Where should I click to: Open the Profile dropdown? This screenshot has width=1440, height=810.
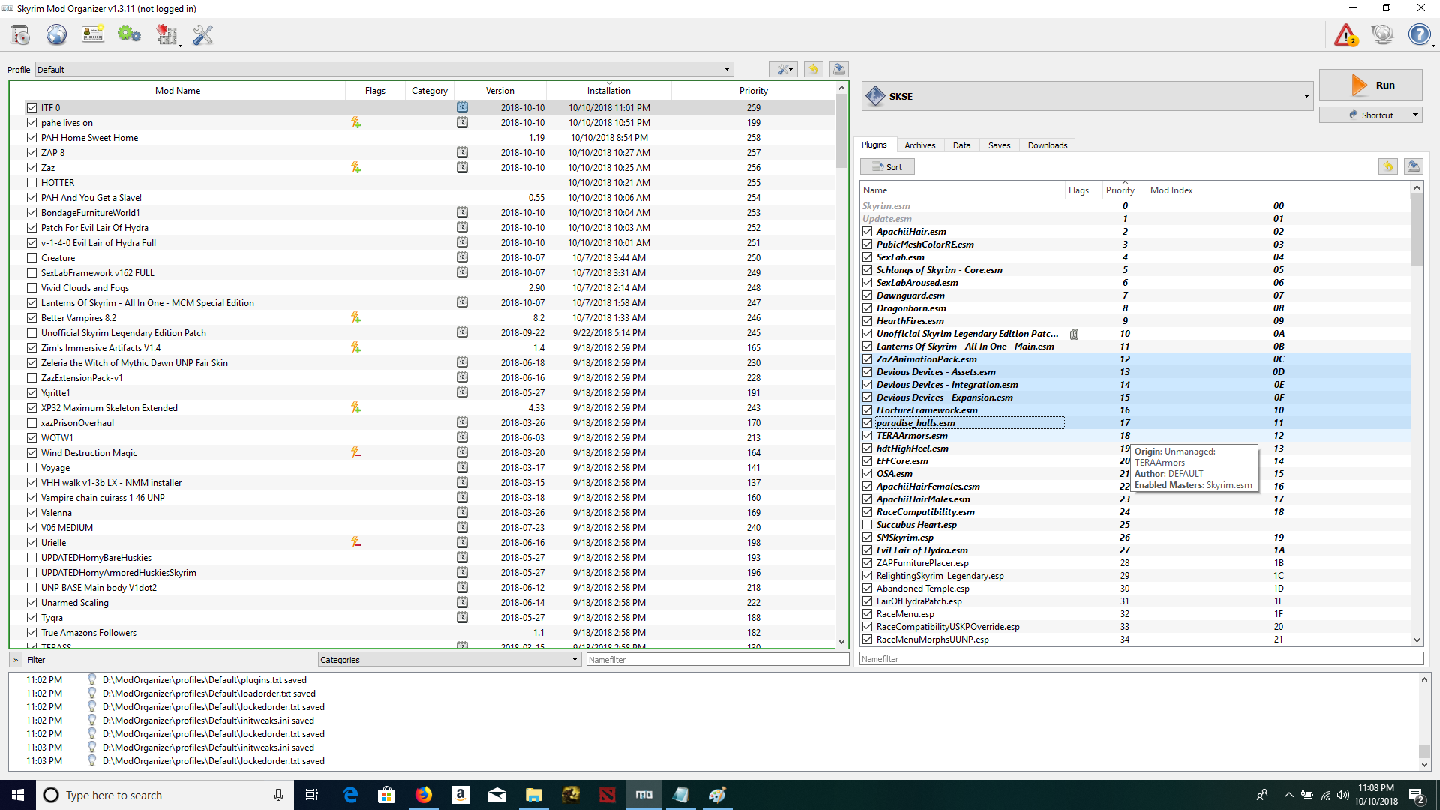(x=384, y=69)
